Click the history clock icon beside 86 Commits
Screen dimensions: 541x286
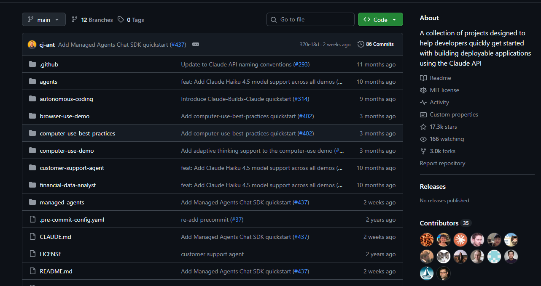(361, 44)
